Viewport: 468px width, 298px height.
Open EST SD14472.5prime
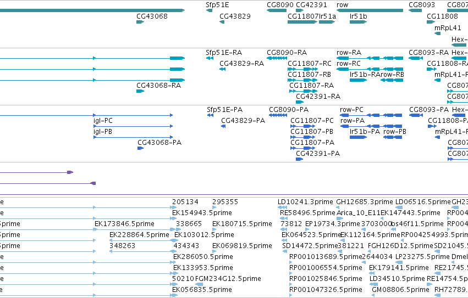coord(310,246)
